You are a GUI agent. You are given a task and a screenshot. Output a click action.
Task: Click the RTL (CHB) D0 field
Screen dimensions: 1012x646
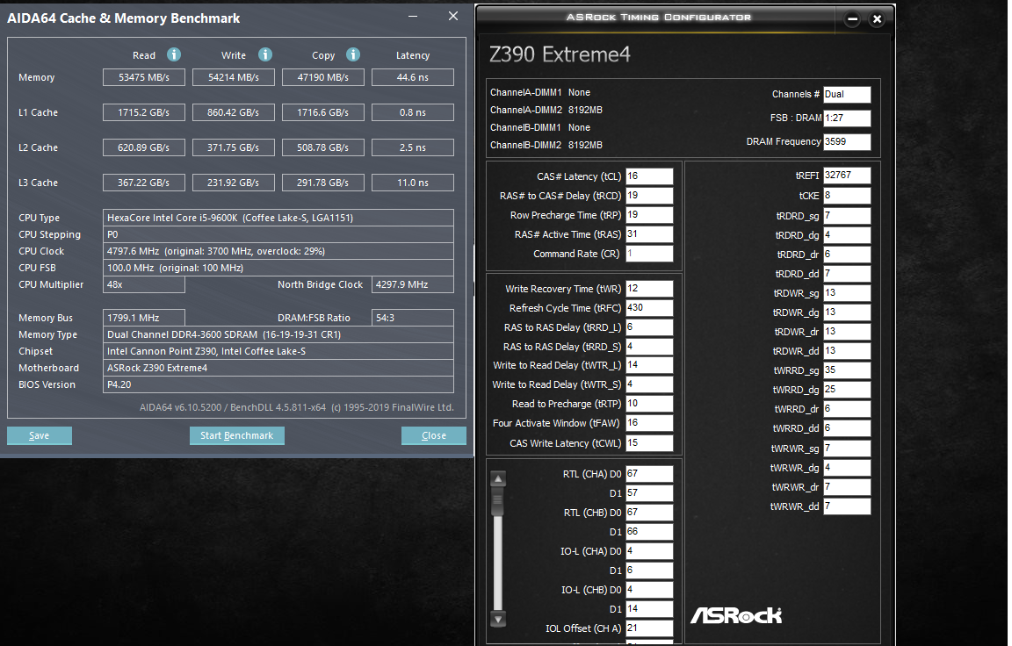(649, 513)
